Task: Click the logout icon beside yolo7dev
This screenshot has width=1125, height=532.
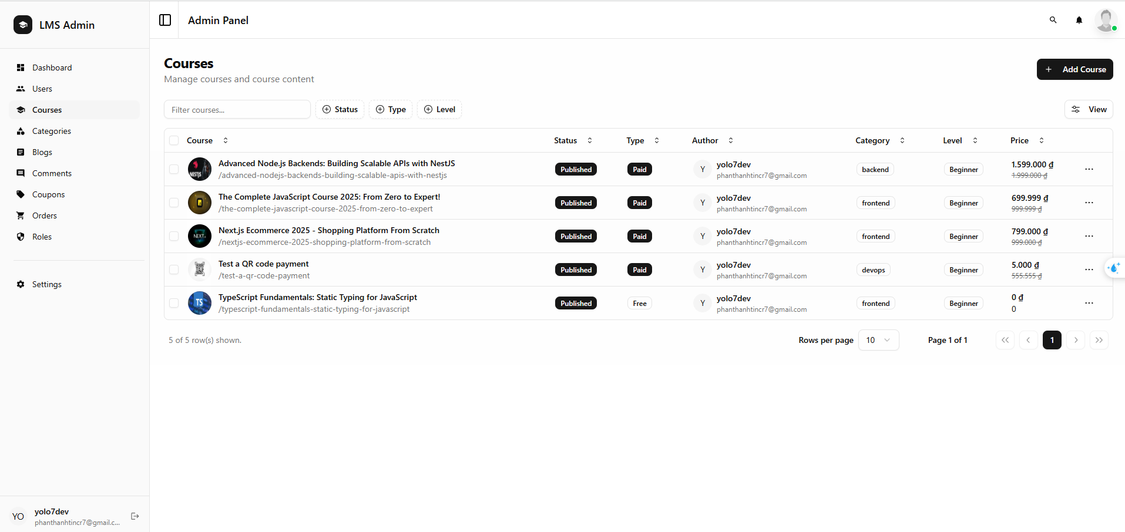Action: click(135, 516)
